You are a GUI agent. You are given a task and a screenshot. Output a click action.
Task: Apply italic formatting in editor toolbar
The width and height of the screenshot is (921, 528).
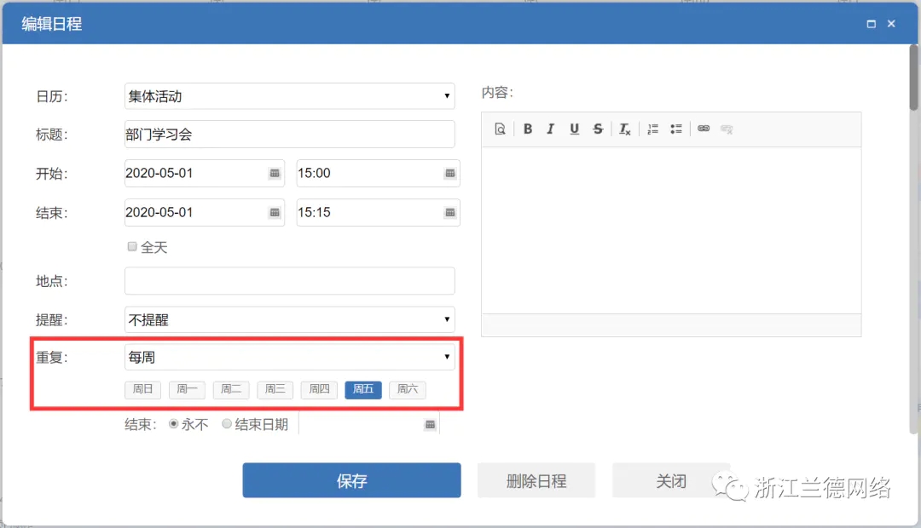pos(551,129)
